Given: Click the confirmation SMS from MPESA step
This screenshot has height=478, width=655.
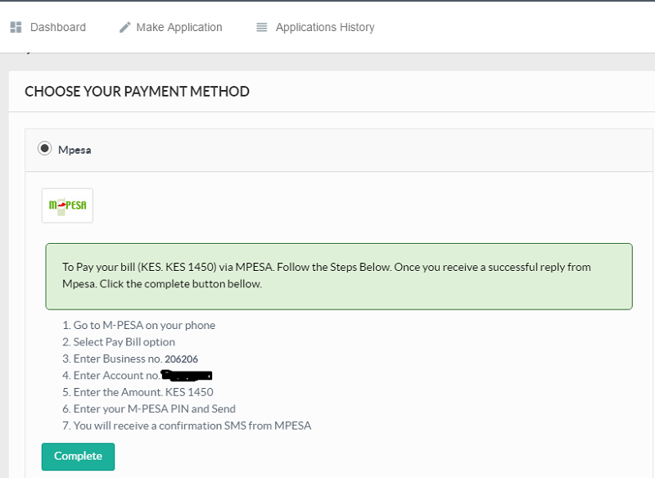Looking at the screenshot, I should (187, 426).
